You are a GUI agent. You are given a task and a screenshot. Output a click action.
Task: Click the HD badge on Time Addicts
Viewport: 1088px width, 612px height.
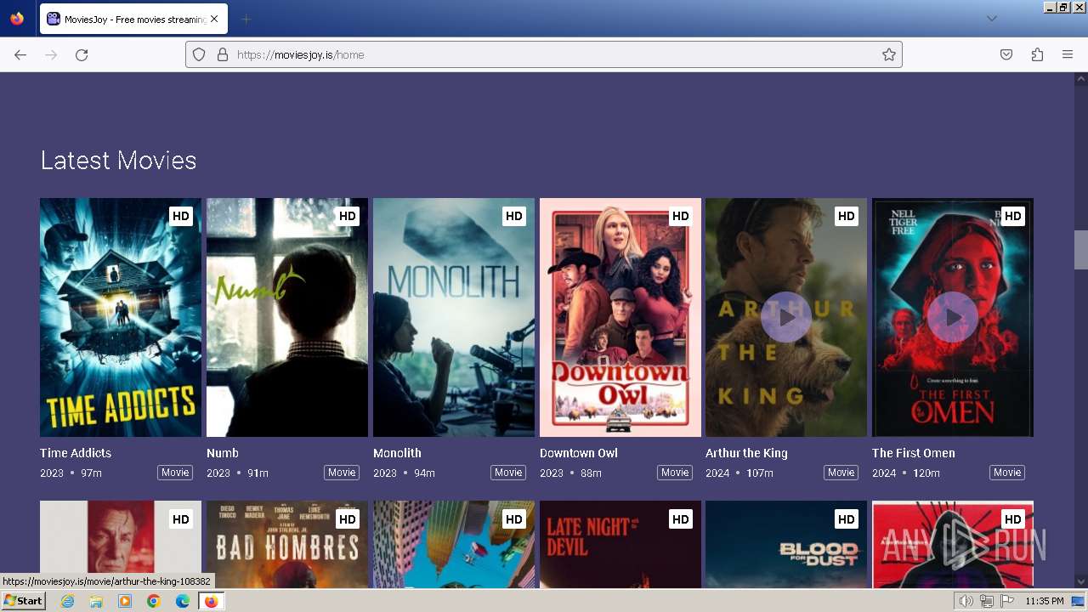181,216
